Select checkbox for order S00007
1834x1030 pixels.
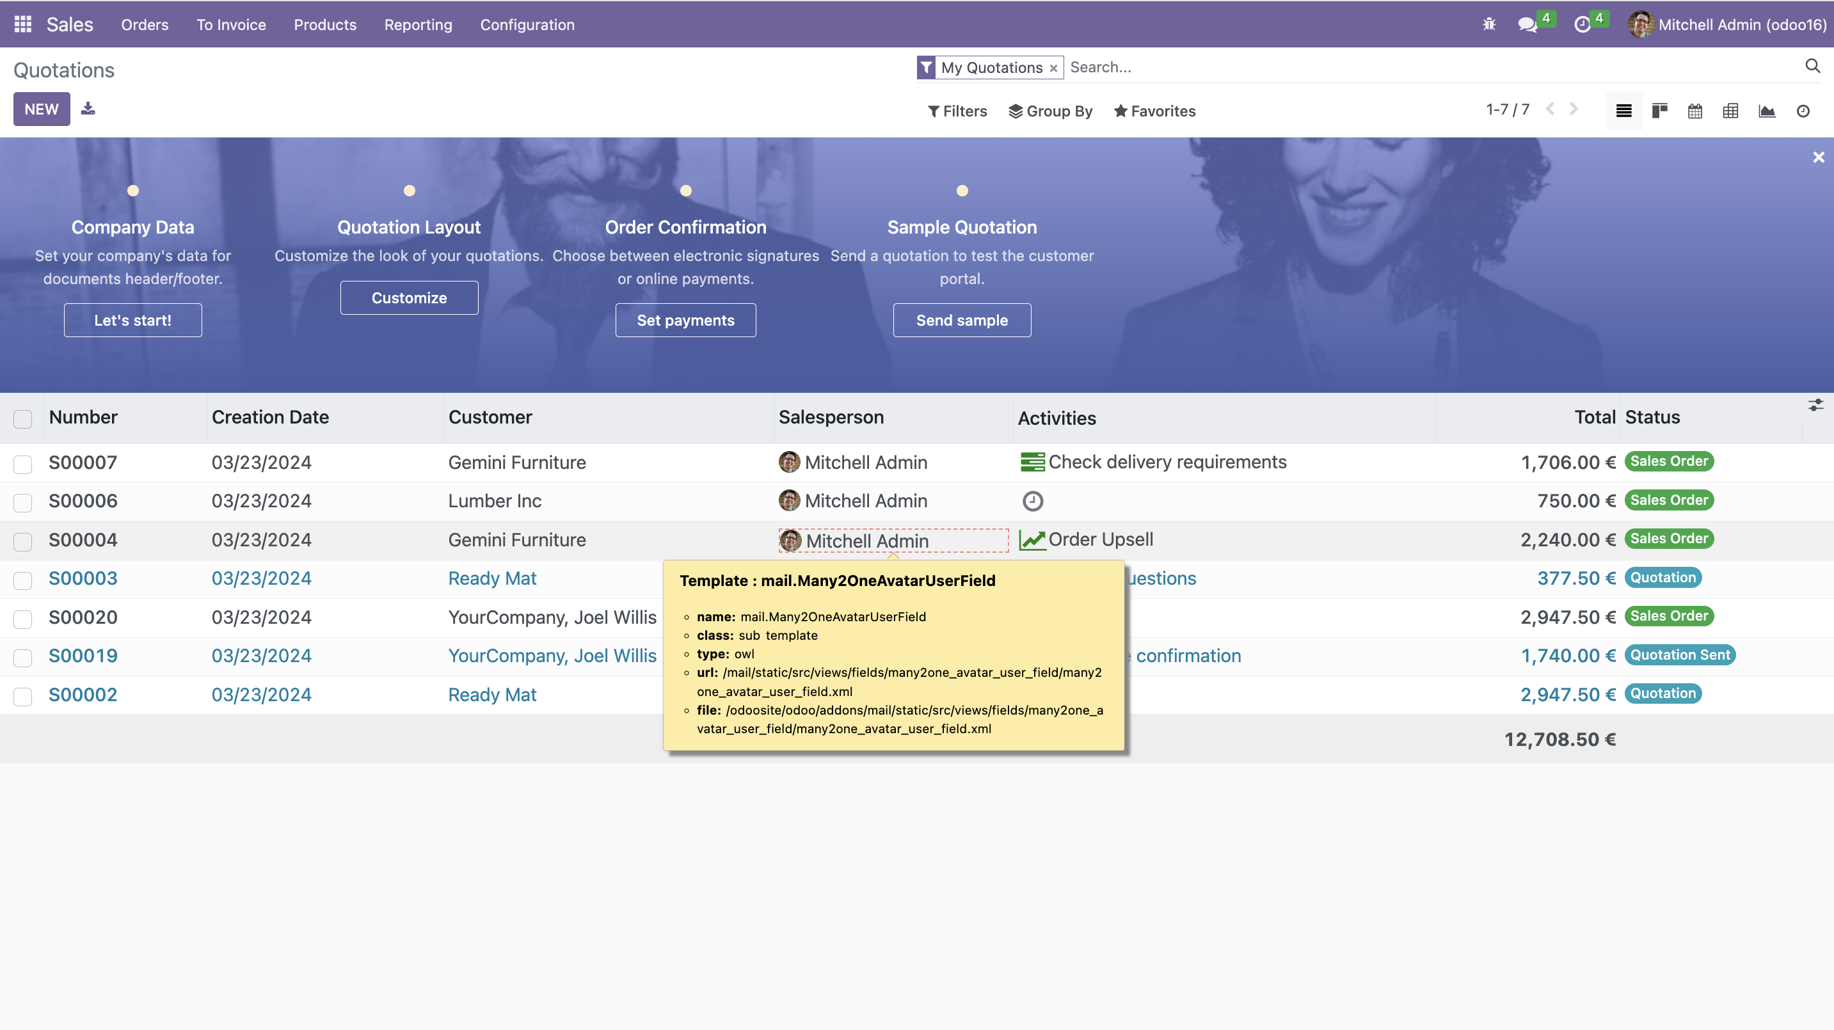click(23, 464)
